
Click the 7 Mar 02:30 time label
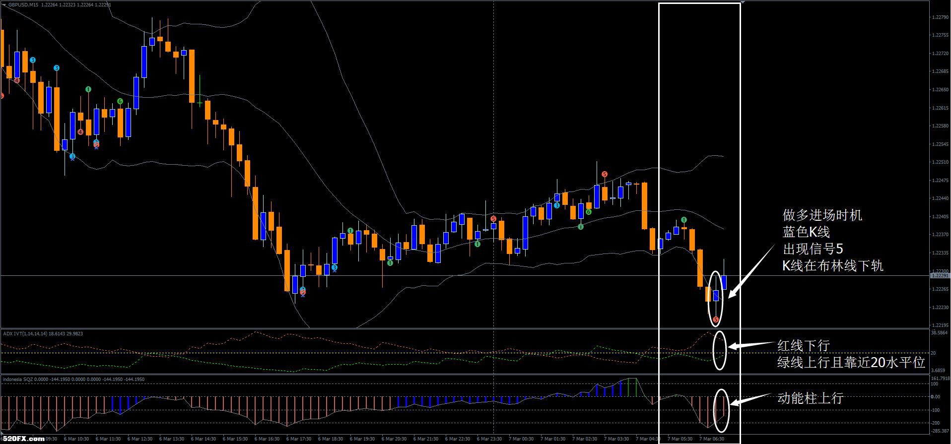(585, 439)
